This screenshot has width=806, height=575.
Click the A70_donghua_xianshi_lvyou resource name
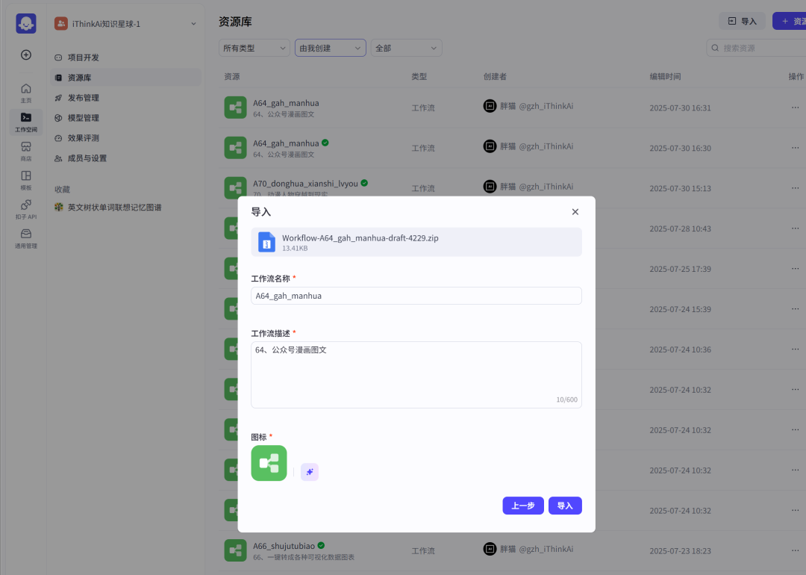(305, 183)
